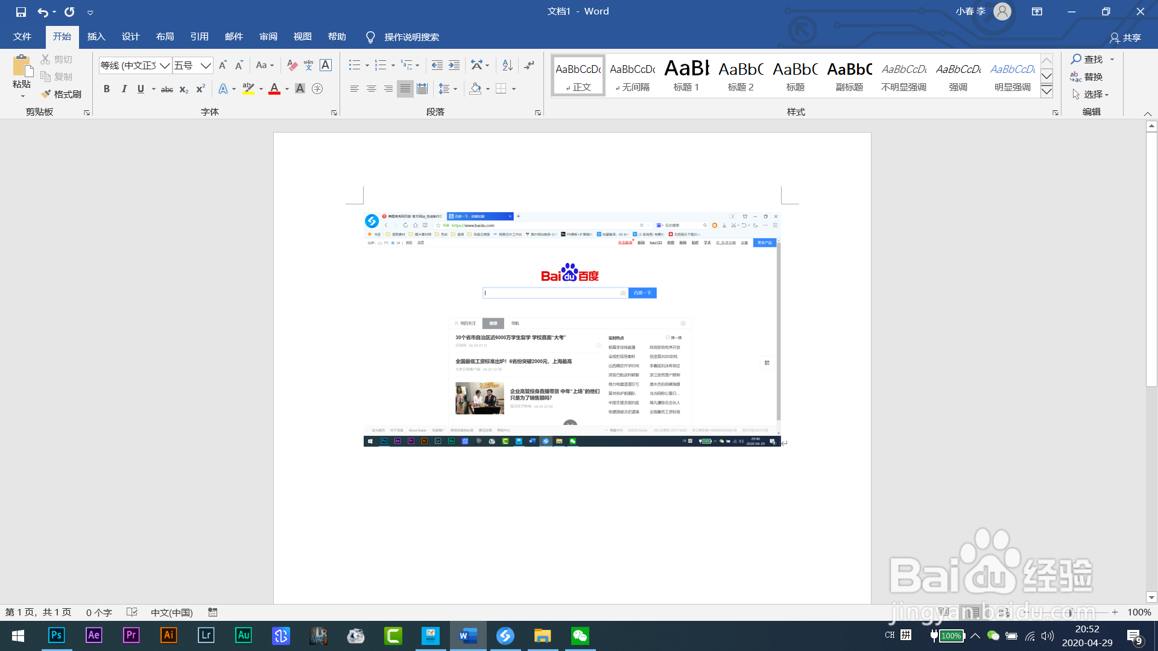Click the yellow text highlight color
Screen dimensions: 1158x651
248,89
